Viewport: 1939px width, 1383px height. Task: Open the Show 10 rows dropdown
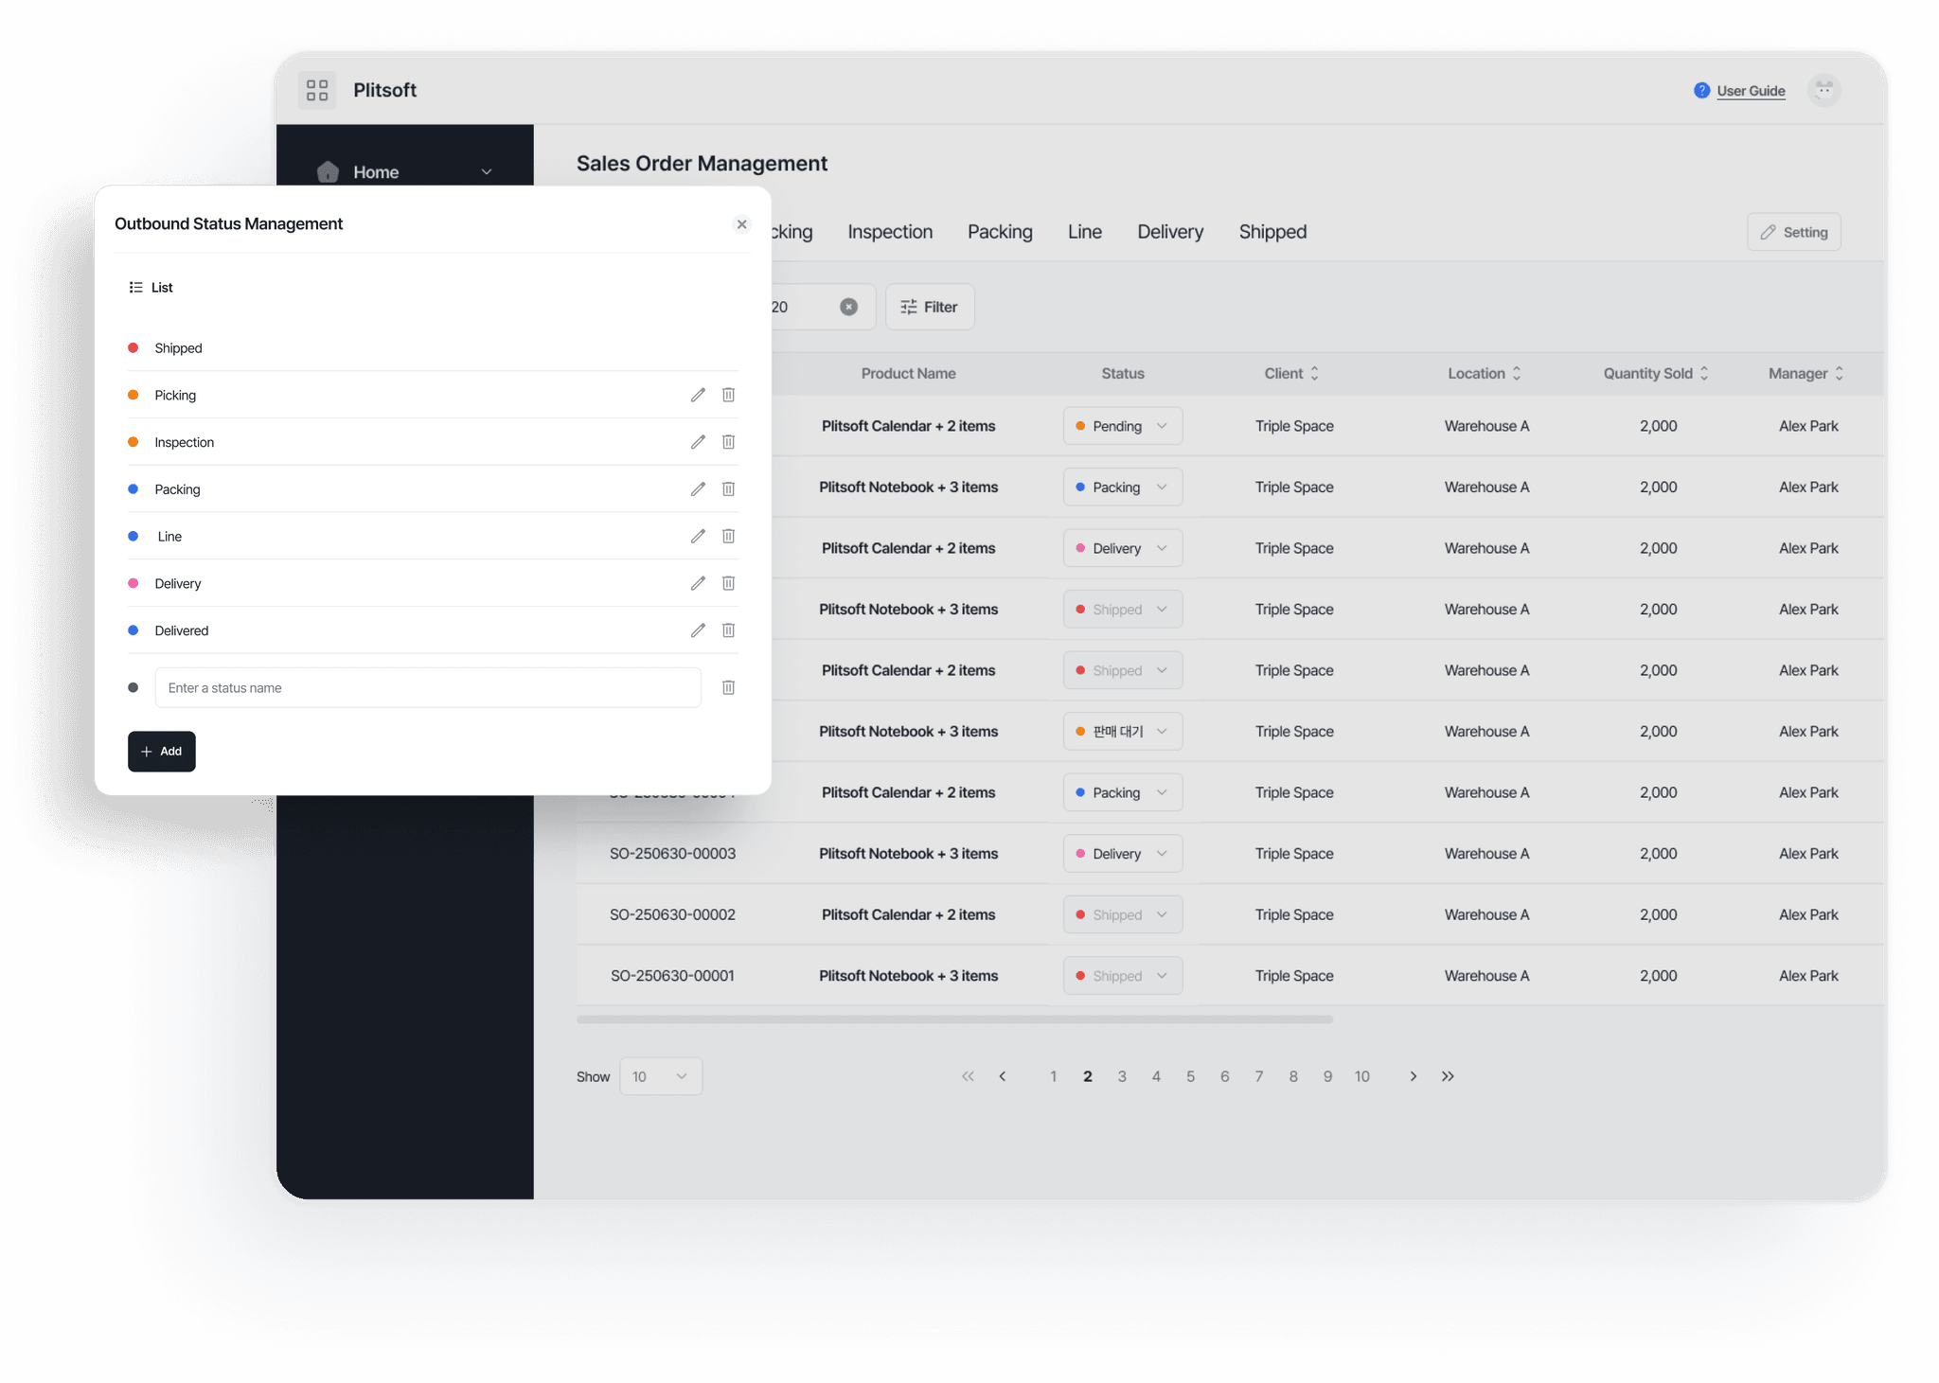[660, 1077]
